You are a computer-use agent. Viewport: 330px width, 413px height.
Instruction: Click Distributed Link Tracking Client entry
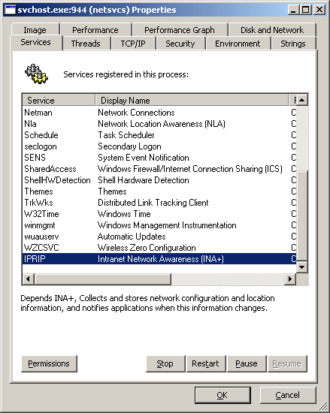click(x=153, y=203)
